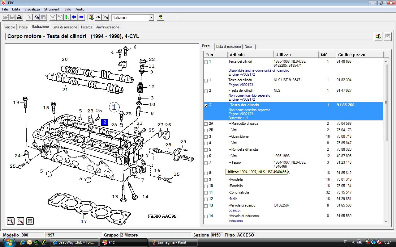
Task: Tick checkbox for 5 Rondella di tenuta
Action: click(x=206, y=150)
